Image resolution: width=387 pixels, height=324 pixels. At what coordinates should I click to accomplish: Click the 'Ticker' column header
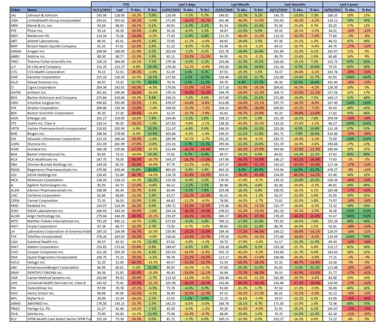tap(18, 10)
